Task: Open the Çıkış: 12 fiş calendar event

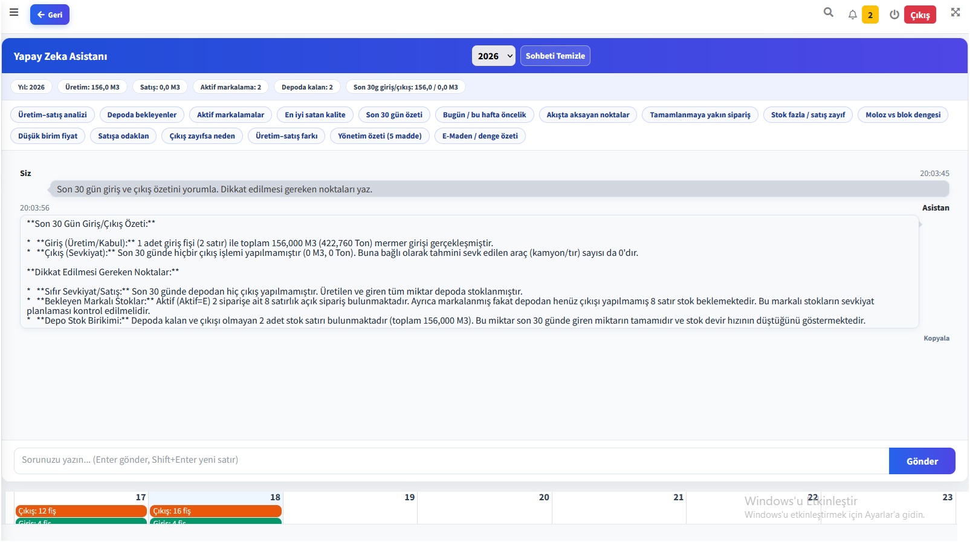Action: 81,511
